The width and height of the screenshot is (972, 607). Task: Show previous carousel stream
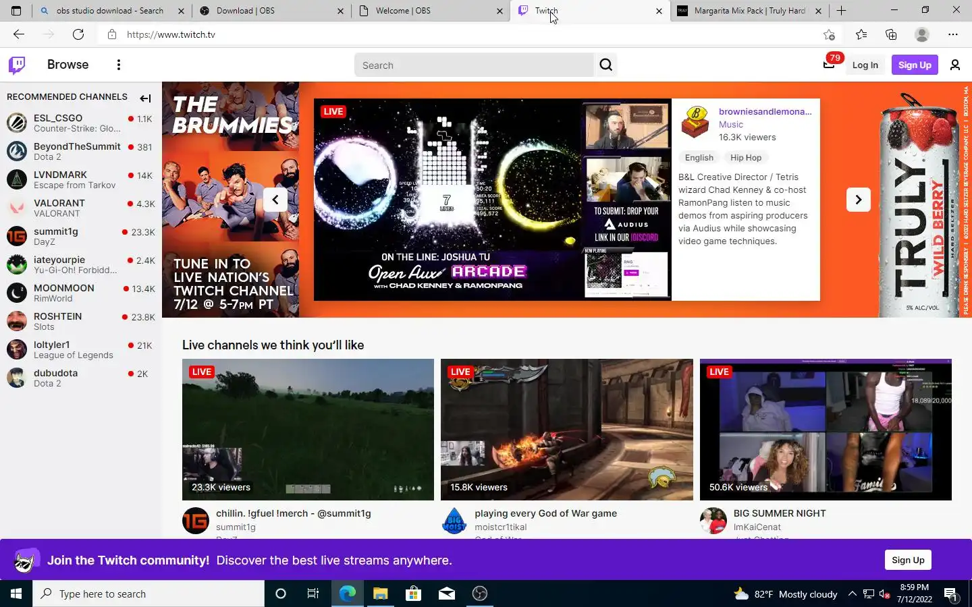point(275,200)
